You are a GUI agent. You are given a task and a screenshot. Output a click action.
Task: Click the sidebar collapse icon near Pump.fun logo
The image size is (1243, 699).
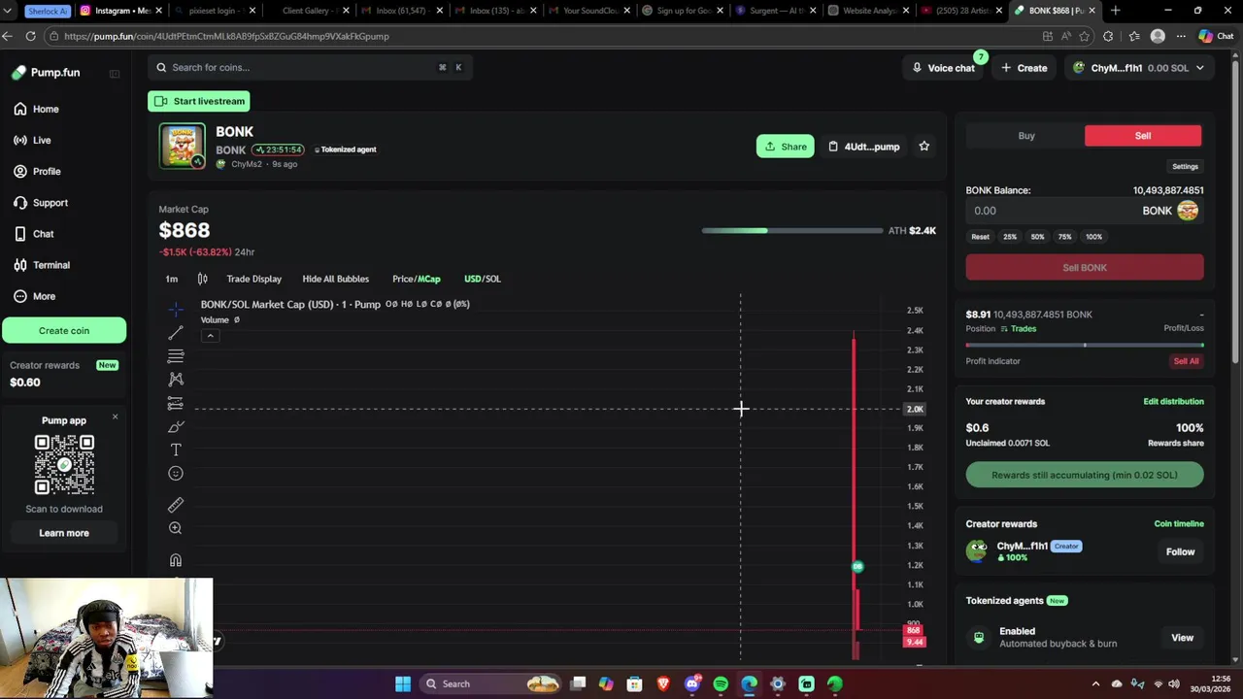[115, 74]
